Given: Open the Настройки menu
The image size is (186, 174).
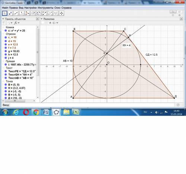Looking at the screenshot, I should (31, 8).
